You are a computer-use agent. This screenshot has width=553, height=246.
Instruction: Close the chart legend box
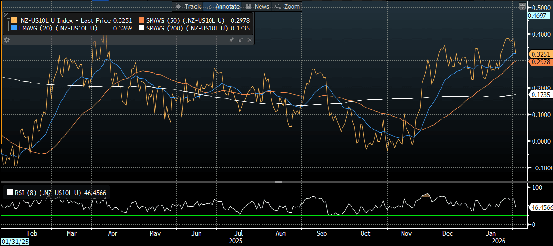pos(249,40)
